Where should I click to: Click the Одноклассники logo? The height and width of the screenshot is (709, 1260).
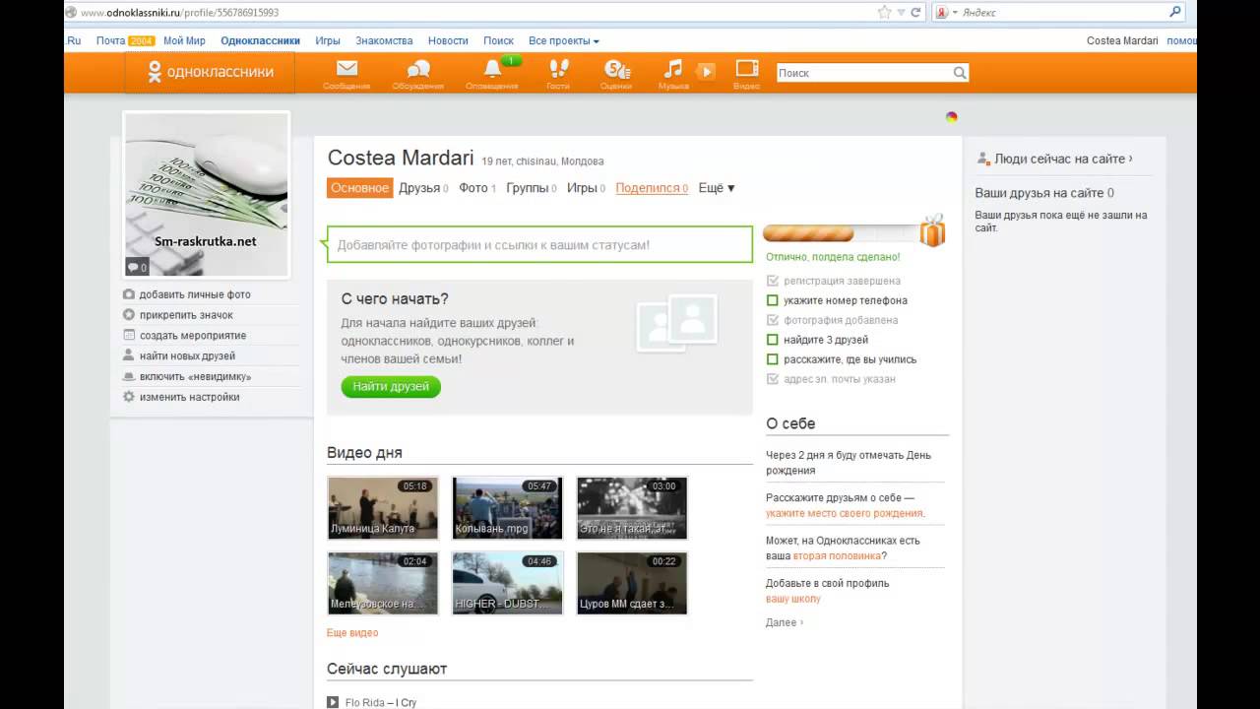(210, 72)
